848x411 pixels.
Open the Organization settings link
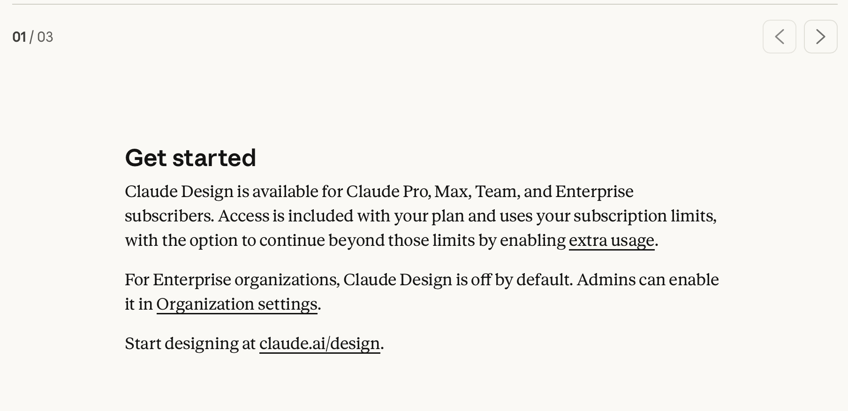(237, 304)
